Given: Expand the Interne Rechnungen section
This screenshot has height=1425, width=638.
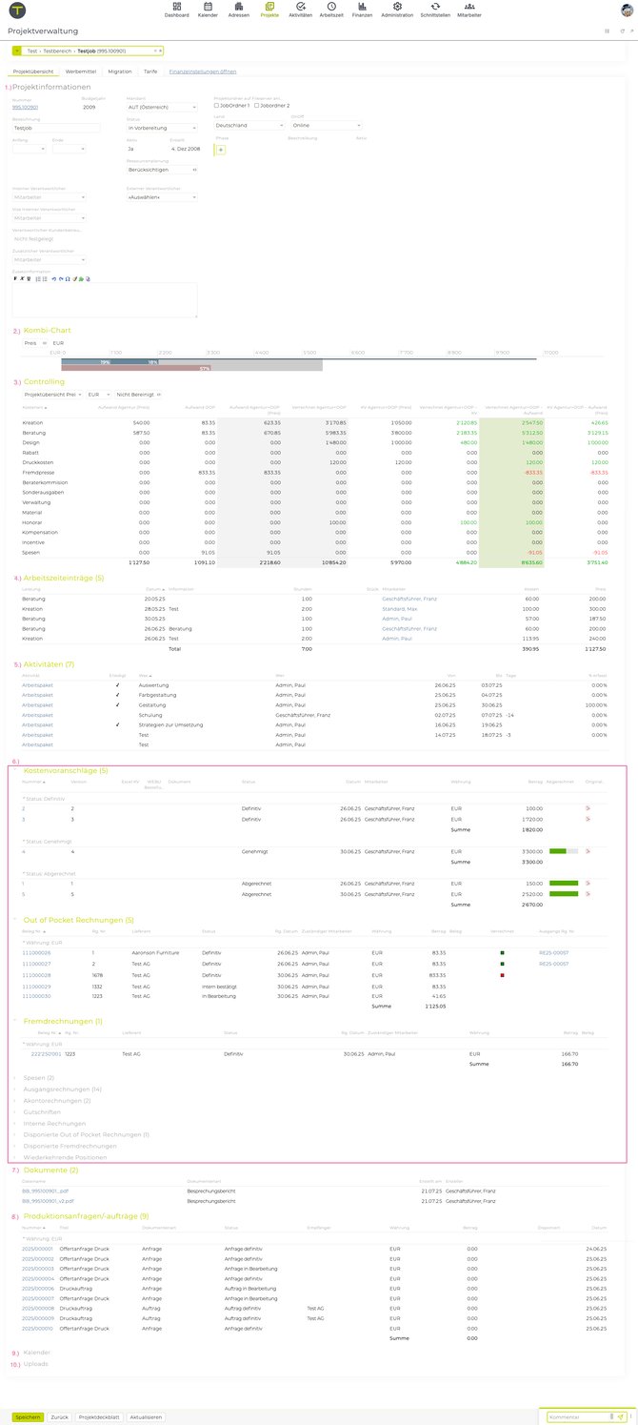Looking at the screenshot, I should point(54,1123).
